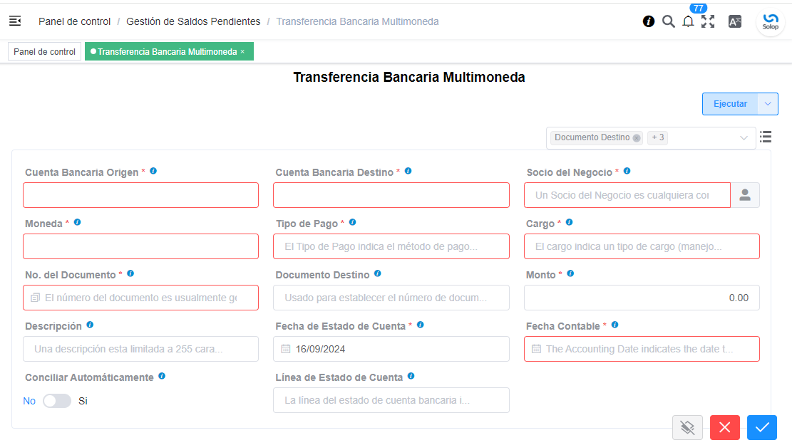
Task: Show info for Socio del Negocio
Action: 627,171
